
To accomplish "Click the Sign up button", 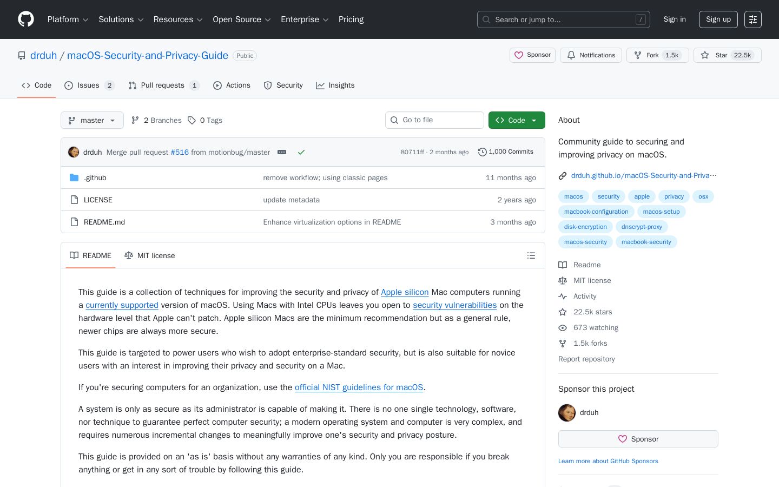I will (x=718, y=19).
